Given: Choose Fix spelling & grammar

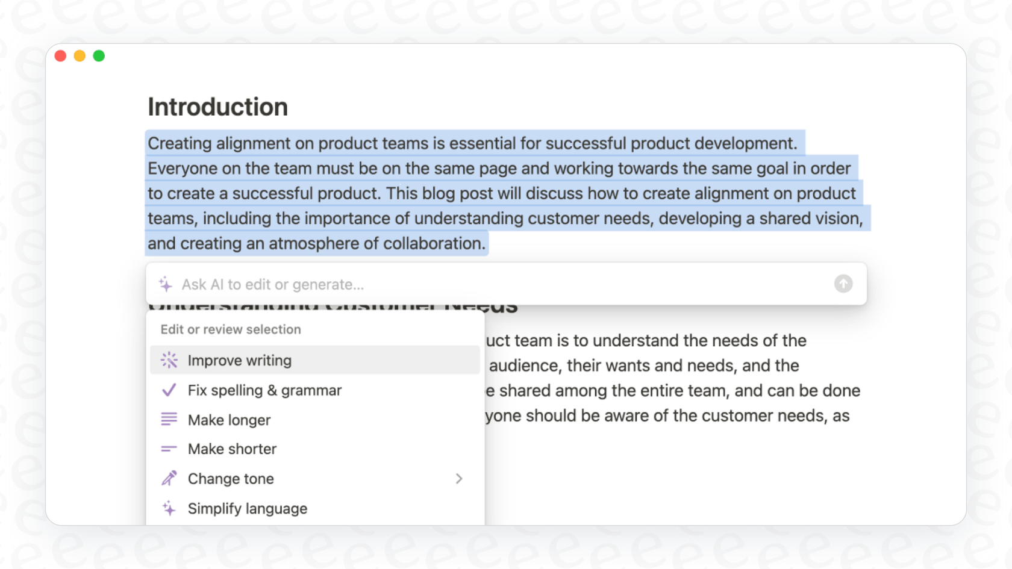Looking at the screenshot, I should click(264, 390).
